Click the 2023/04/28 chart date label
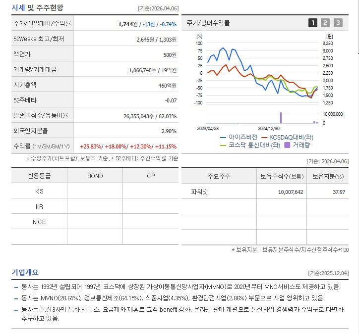 click(208, 128)
